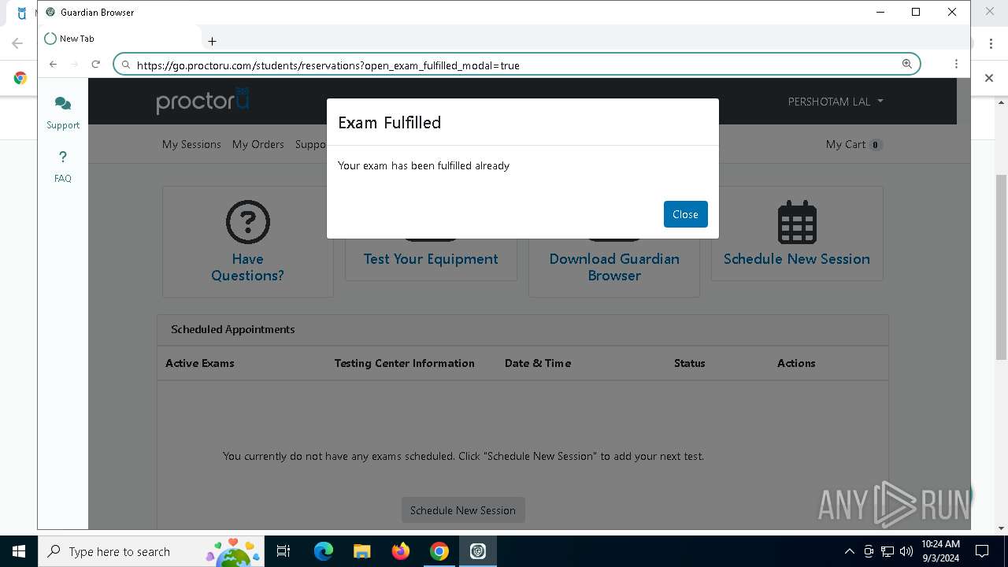Select the New Tab tab
The image size is (1008, 567).
[120, 39]
